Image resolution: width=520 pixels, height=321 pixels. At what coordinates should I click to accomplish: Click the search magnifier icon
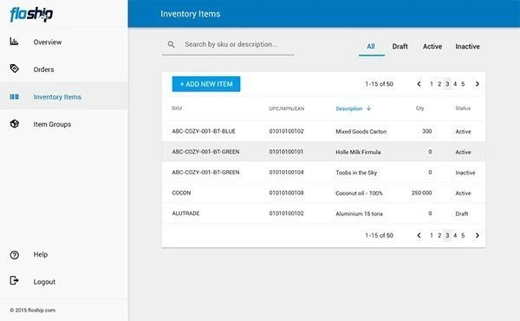(x=171, y=44)
